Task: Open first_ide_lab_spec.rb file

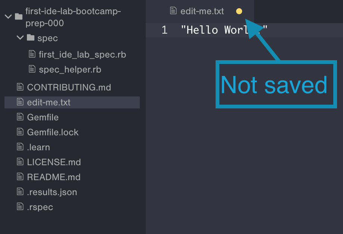Action: pyautogui.click(x=82, y=55)
